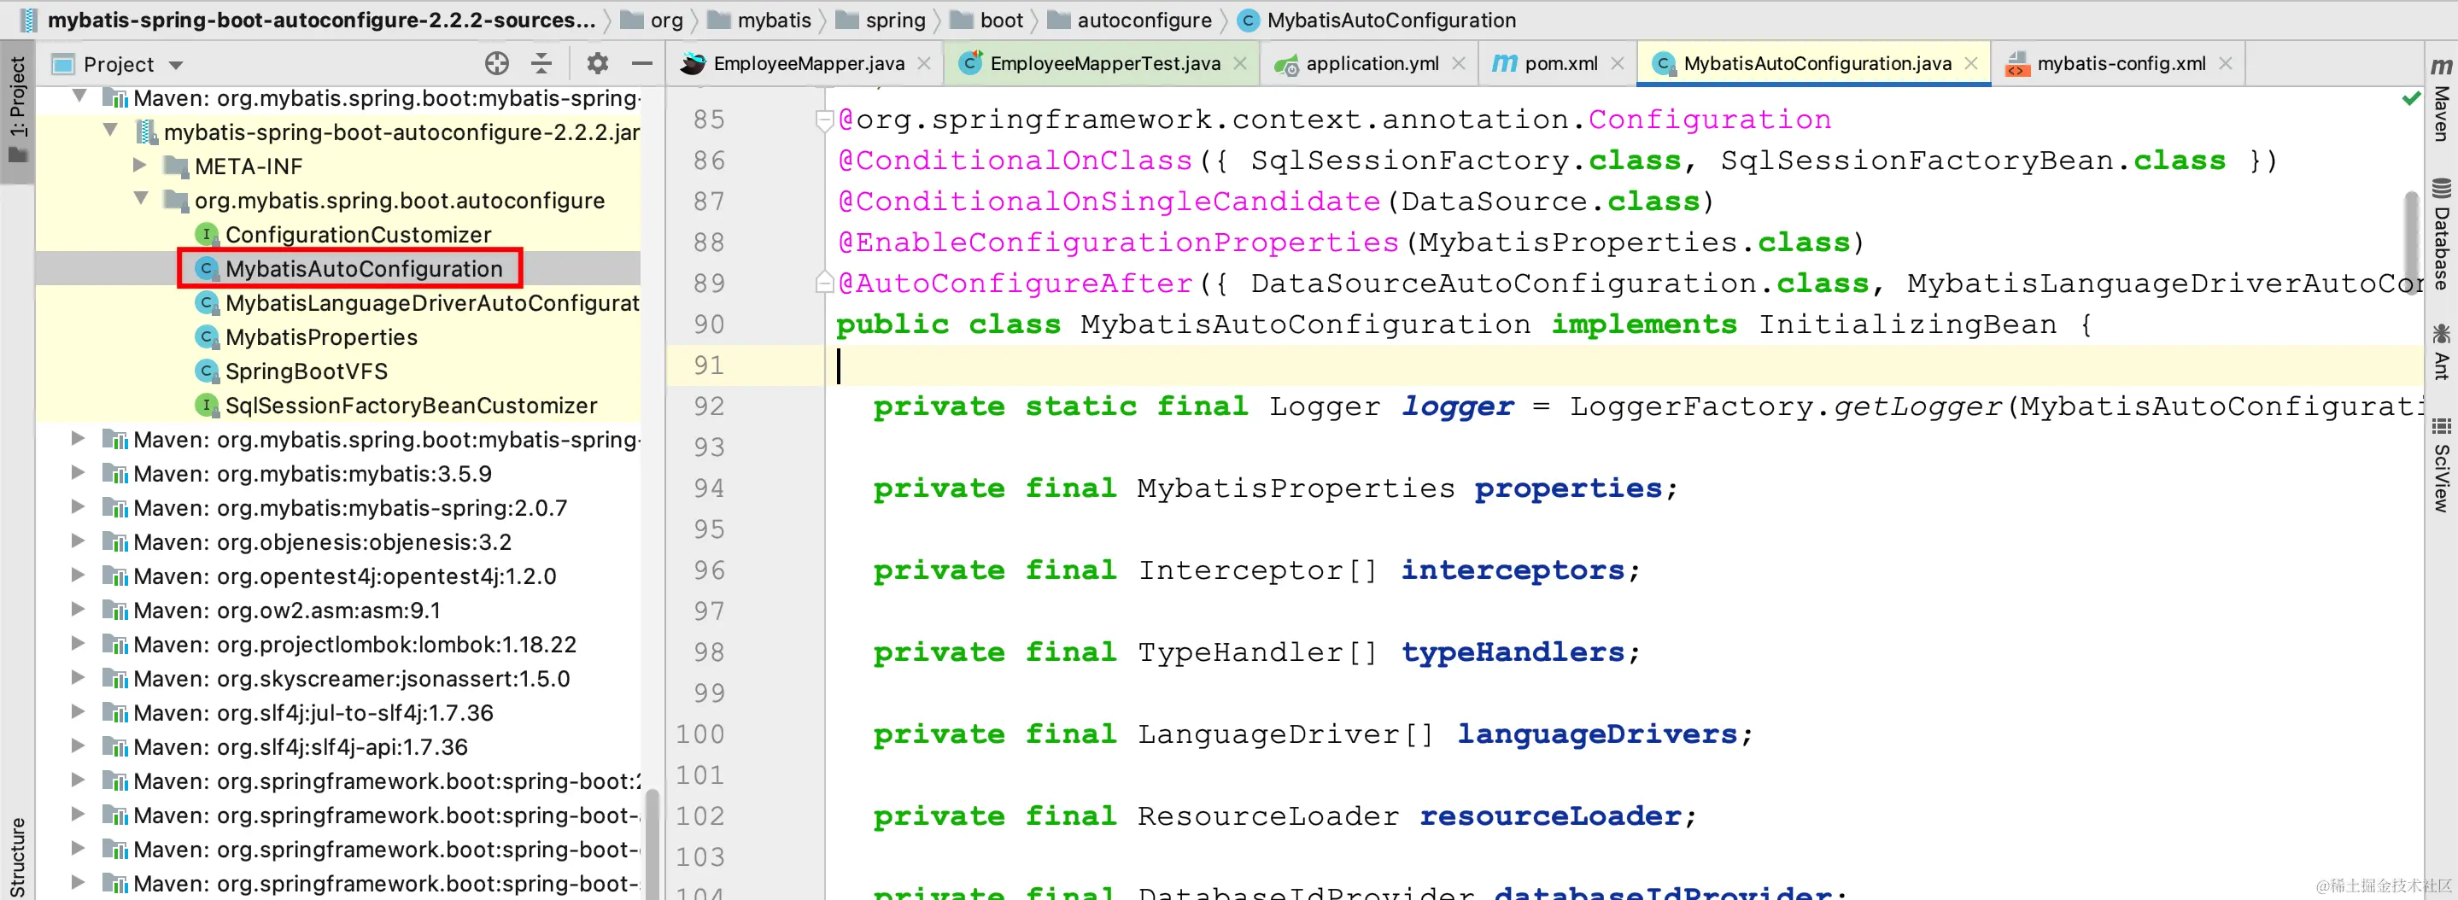2458x900 pixels.
Task: Open Project panel settings gear
Action: [x=597, y=64]
